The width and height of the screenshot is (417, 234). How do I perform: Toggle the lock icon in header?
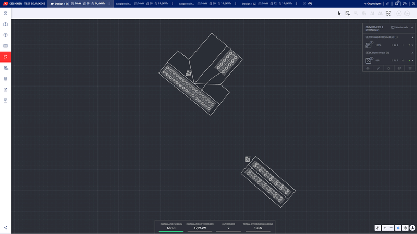388,4
